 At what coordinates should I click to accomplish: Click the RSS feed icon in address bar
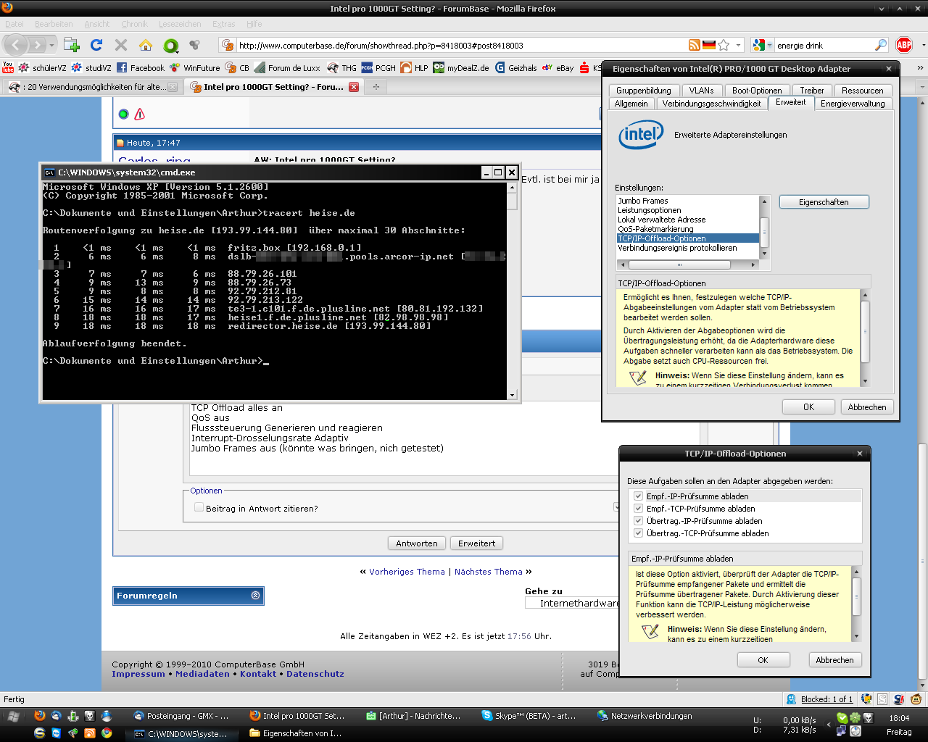point(695,45)
